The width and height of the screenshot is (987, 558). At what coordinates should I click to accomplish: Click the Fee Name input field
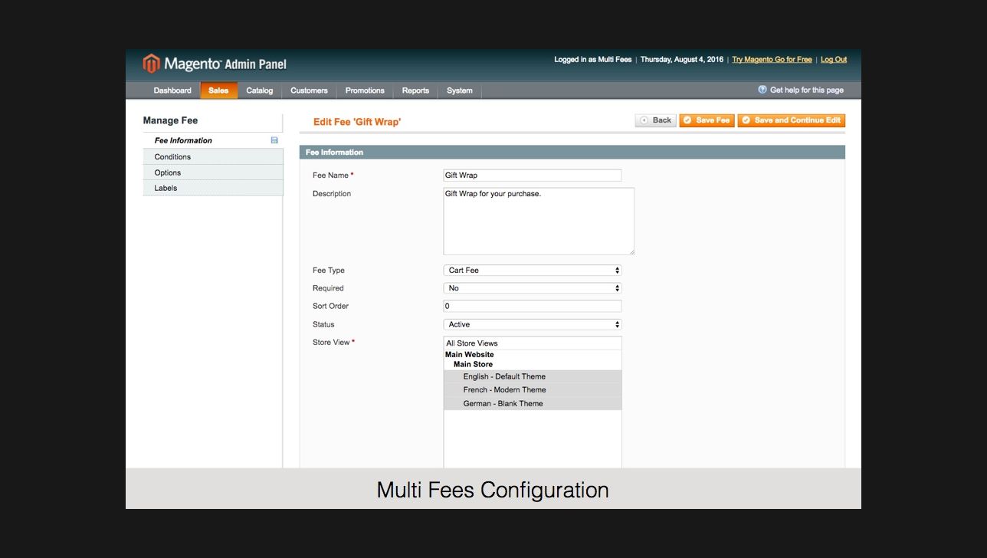point(532,176)
